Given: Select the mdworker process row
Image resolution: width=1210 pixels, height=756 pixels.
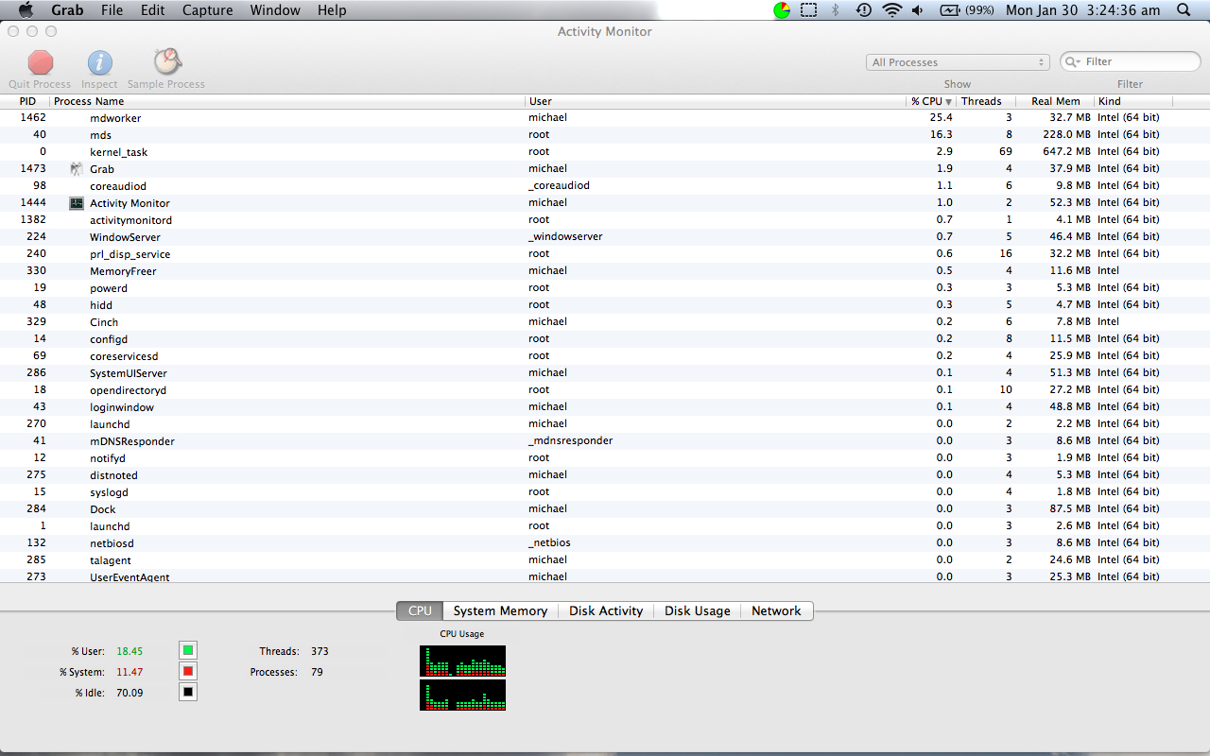Looking at the screenshot, I should 605,118.
